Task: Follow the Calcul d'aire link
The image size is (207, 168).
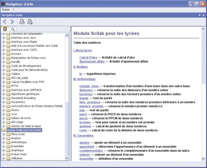Action: click(88, 57)
